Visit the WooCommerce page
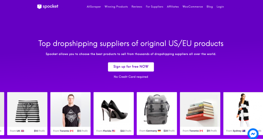 [x=193, y=7]
